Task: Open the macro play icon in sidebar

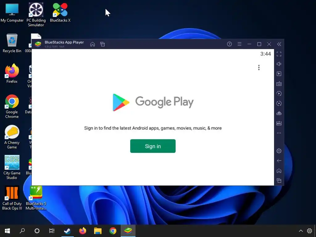Action: tap(279, 94)
